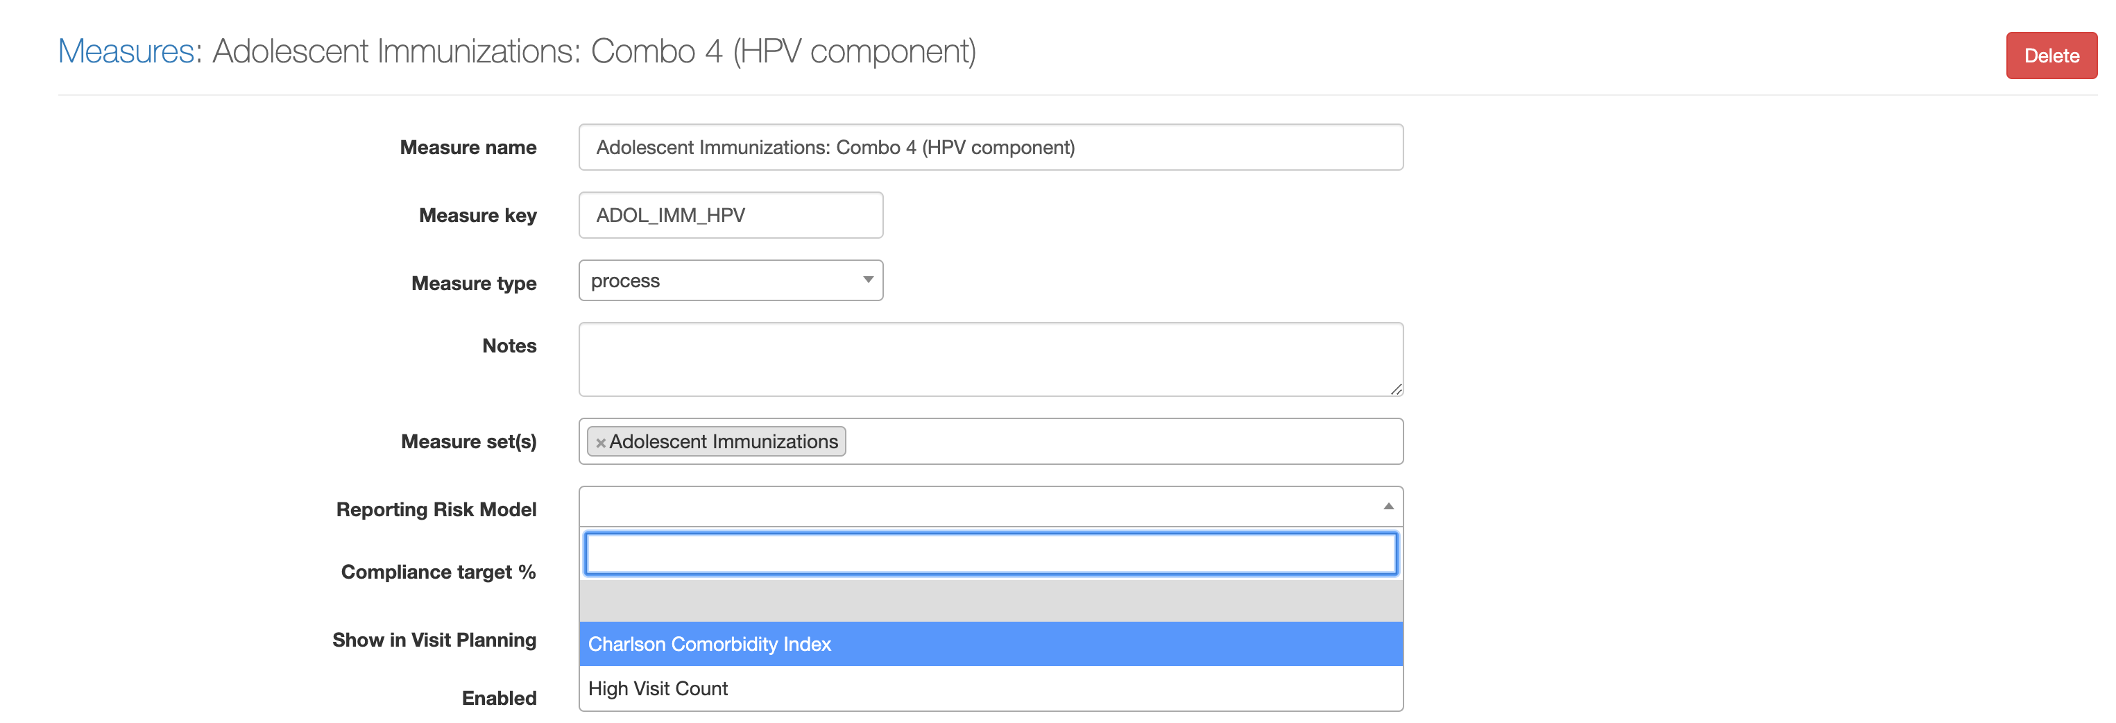Click the Reporting Risk Model select box
The image size is (2116, 723).
978,506
